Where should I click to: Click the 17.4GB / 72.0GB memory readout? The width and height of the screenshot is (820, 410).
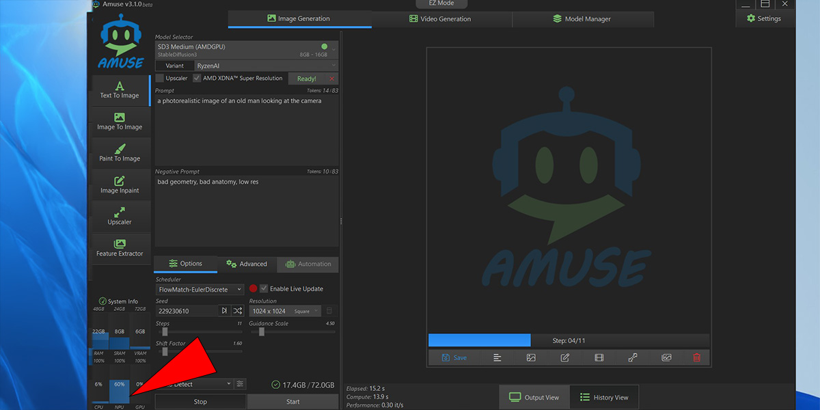(302, 385)
